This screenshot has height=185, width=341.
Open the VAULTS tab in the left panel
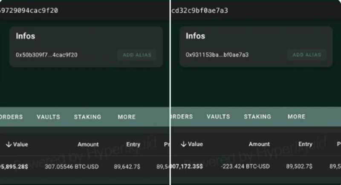click(48, 117)
